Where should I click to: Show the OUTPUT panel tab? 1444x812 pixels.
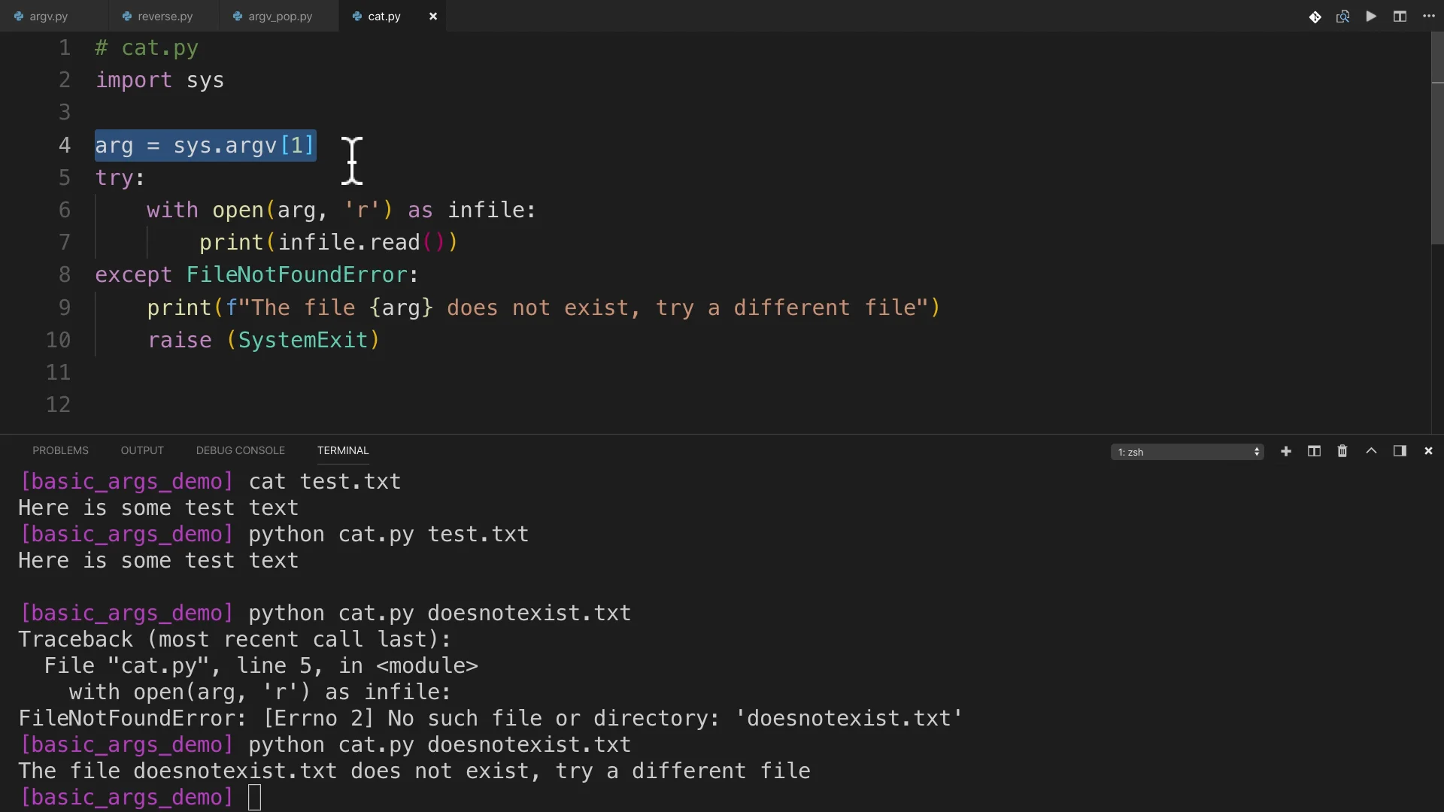click(142, 450)
